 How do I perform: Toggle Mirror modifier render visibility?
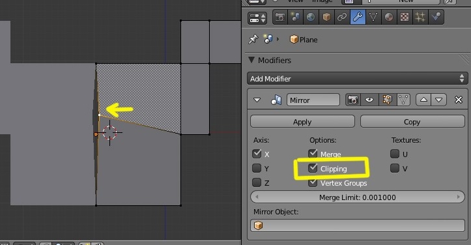click(353, 100)
